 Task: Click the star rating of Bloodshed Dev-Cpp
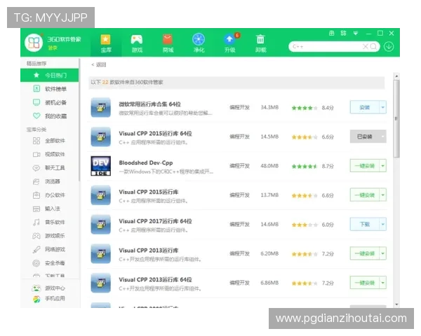coord(305,167)
